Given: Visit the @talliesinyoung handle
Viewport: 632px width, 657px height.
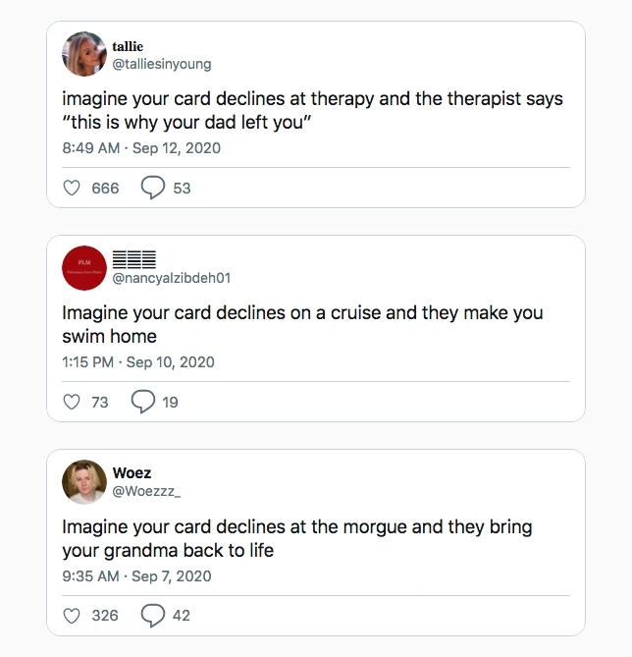Looking at the screenshot, I should [x=161, y=64].
